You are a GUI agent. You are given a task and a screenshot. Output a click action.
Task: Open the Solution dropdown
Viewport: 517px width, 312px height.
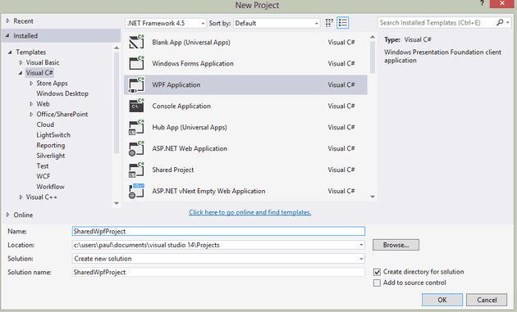(x=361, y=259)
